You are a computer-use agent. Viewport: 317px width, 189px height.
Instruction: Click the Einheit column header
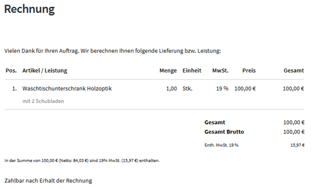(x=192, y=71)
